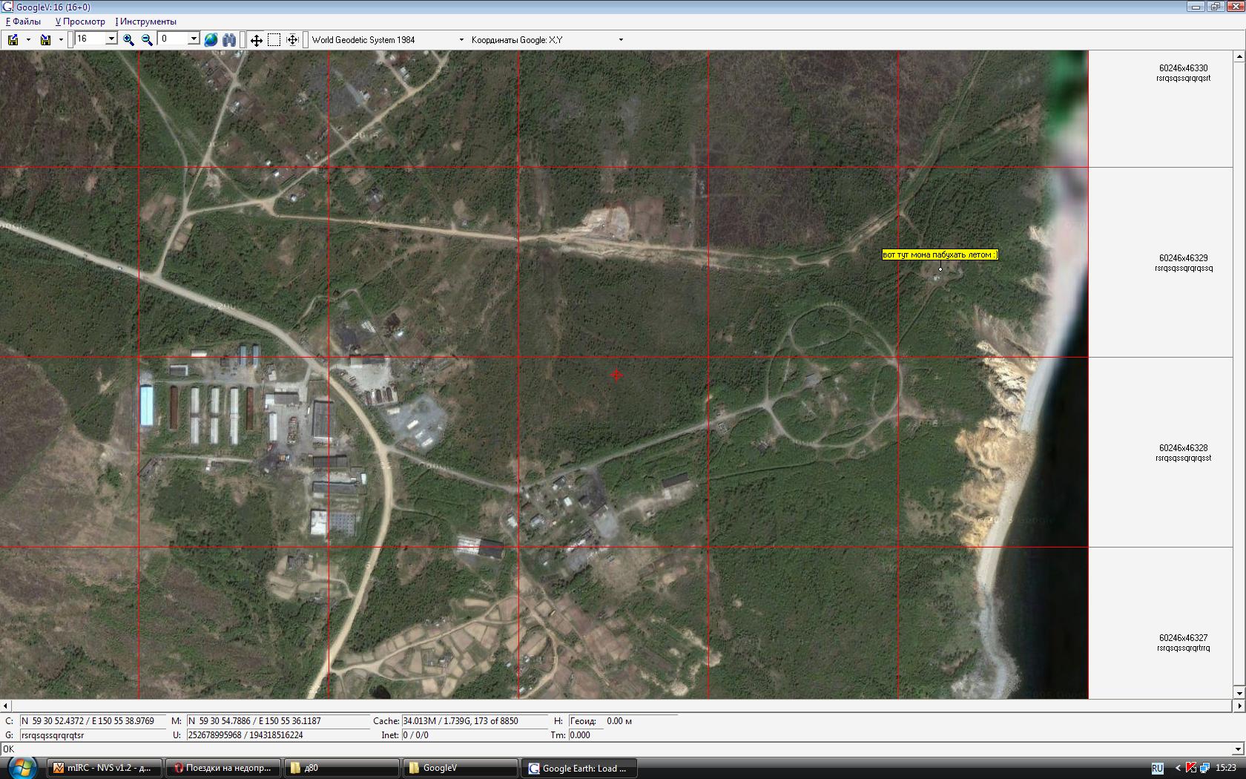This screenshot has width=1246, height=779.
Task: Open the Просмотр menu
Action: (x=80, y=22)
